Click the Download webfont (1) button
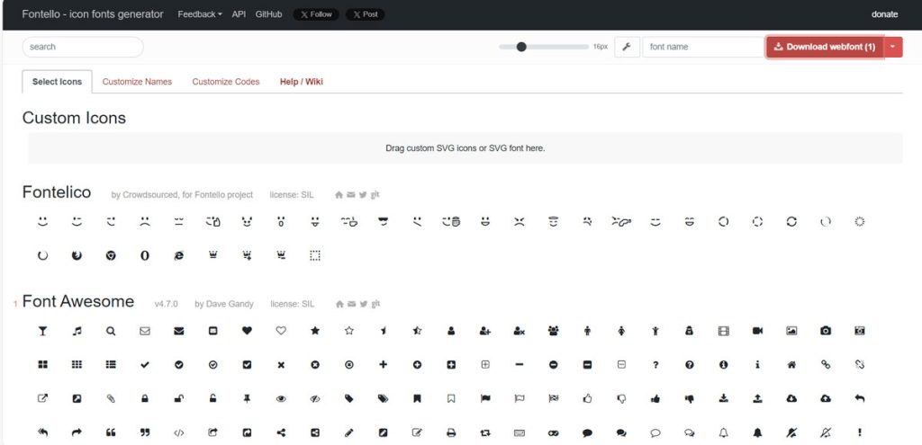This screenshot has width=922, height=445. (824, 47)
